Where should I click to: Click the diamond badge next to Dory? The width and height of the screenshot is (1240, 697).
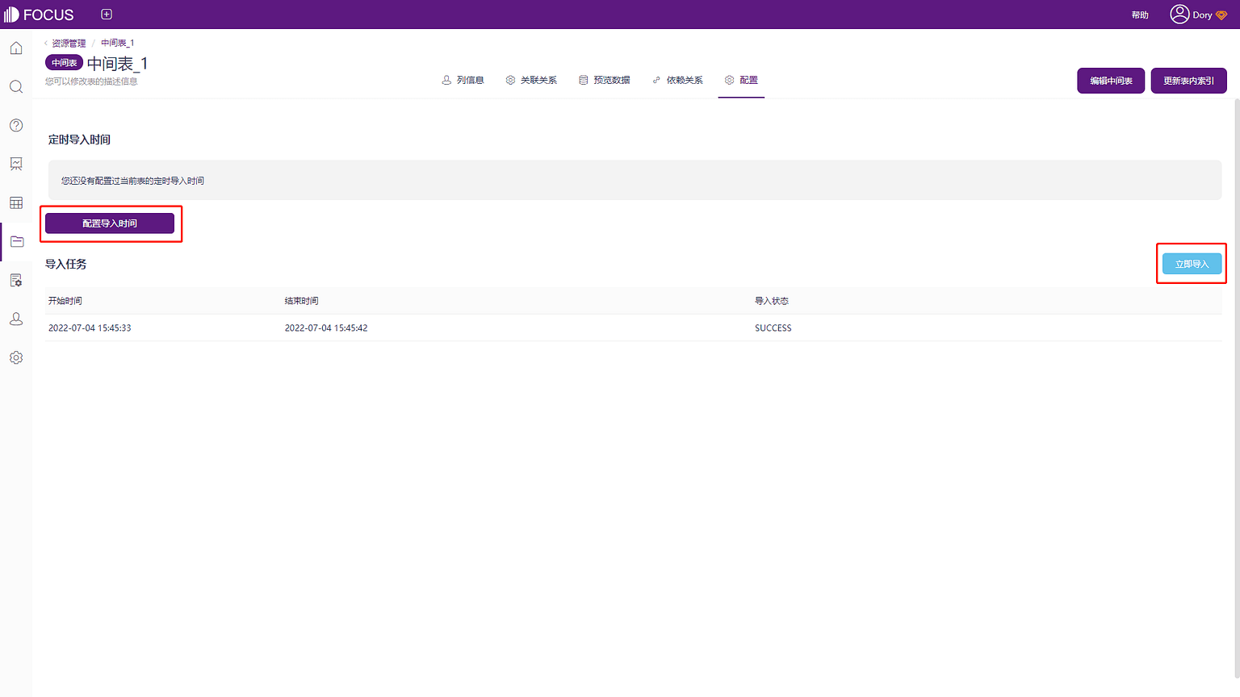point(1221,15)
